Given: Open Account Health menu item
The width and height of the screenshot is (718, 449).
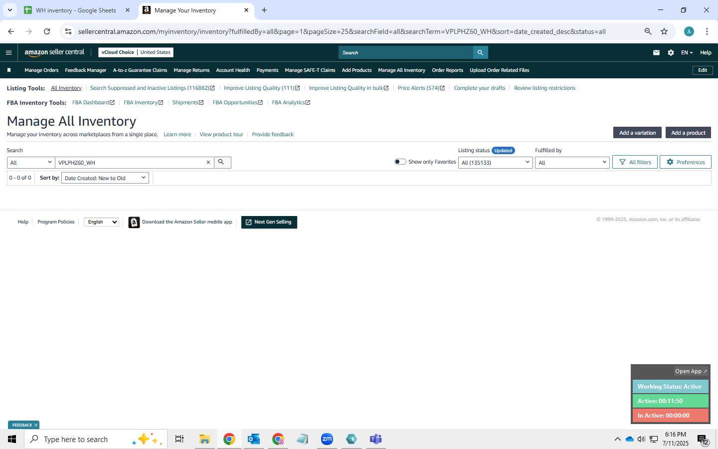Looking at the screenshot, I should [233, 70].
